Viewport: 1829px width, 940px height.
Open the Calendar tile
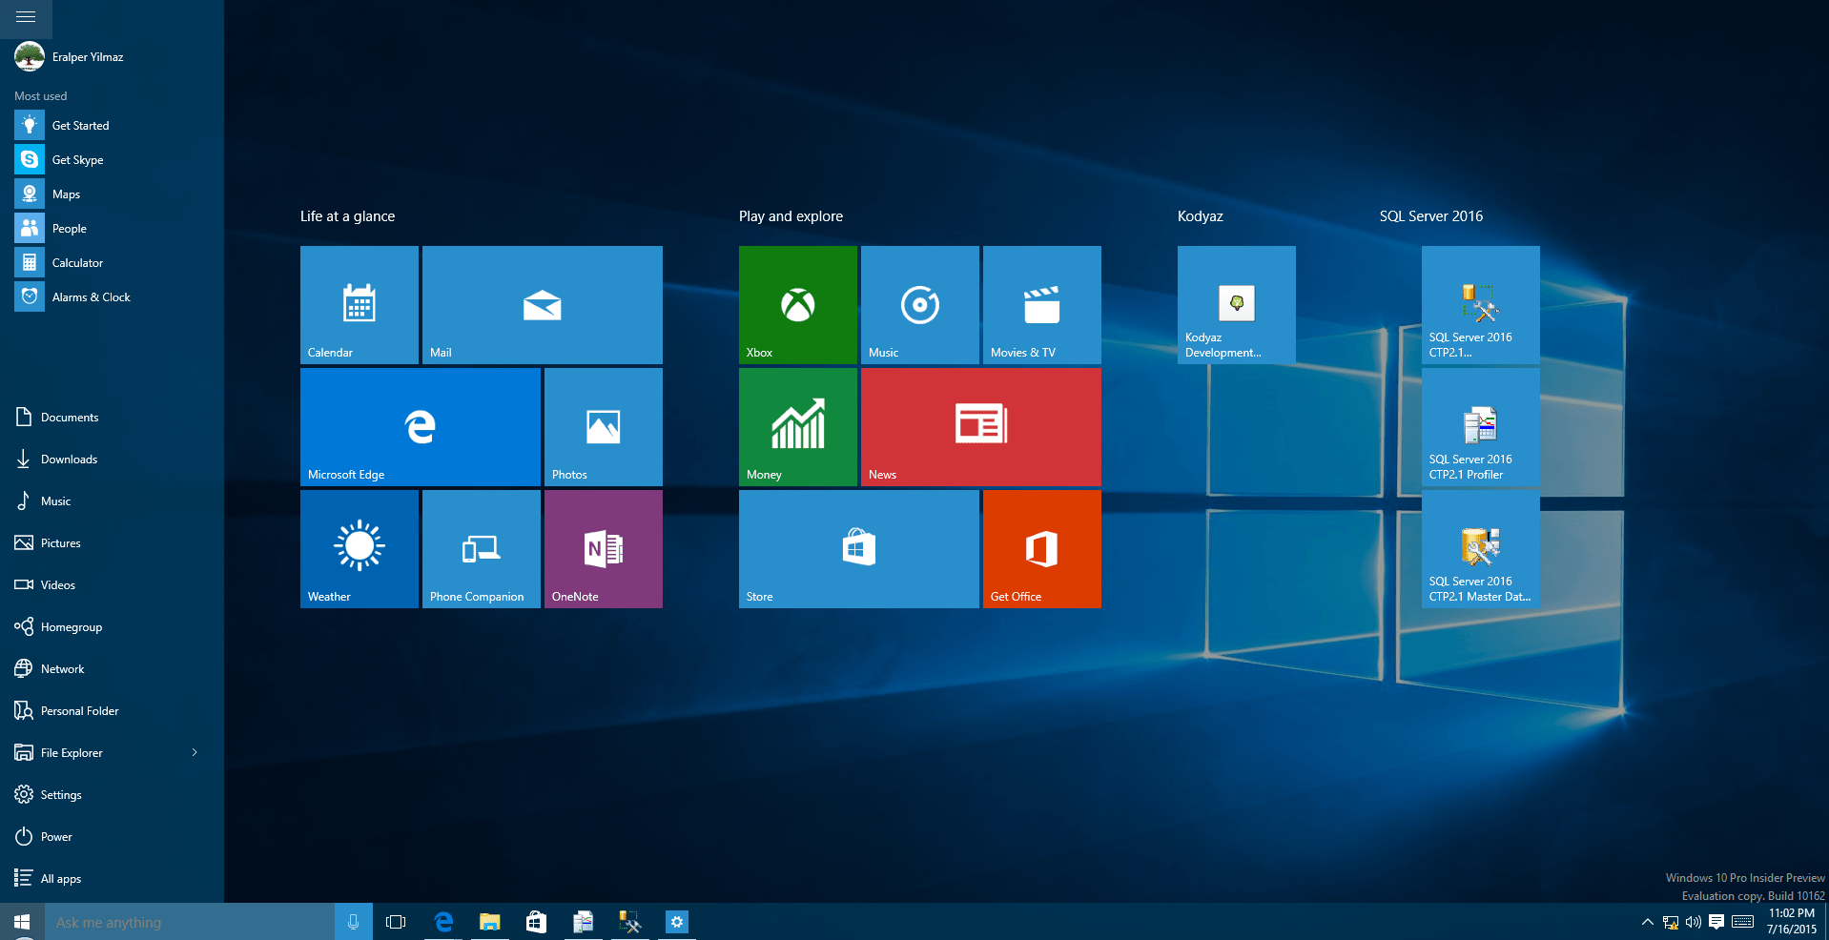(359, 305)
